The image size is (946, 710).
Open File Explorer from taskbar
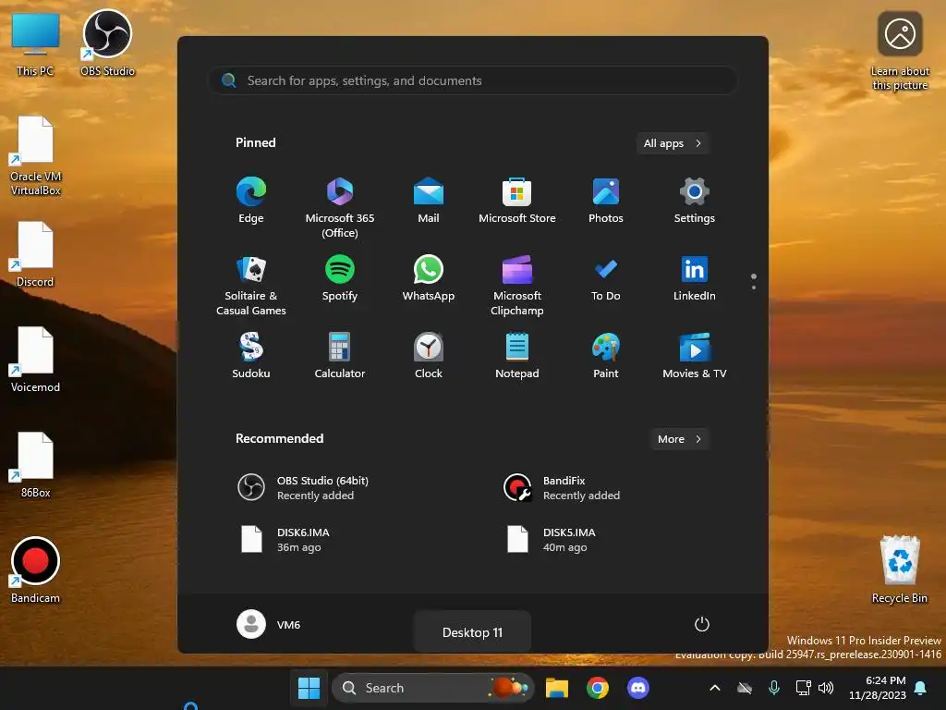557,688
